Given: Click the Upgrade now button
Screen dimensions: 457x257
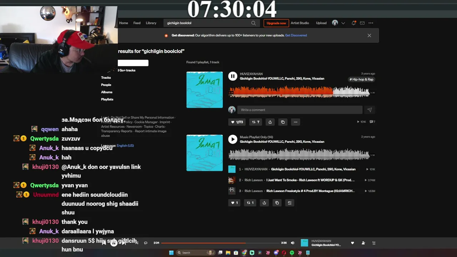Looking at the screenshot, I should pos(276,23).
